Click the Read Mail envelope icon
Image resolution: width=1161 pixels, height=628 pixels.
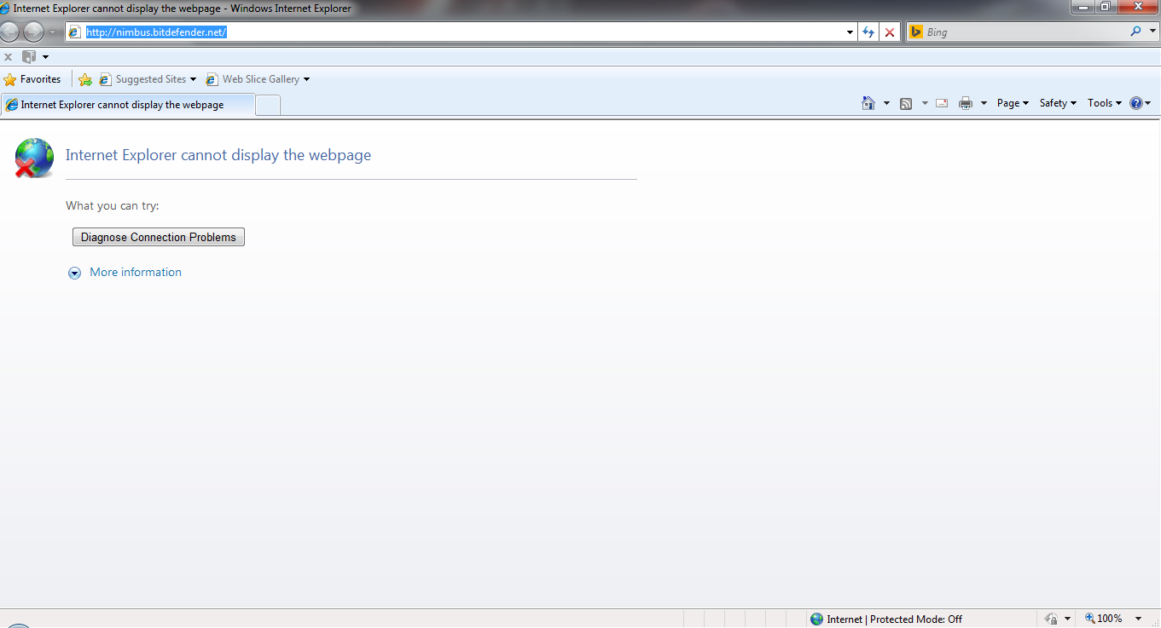point(942,103)
